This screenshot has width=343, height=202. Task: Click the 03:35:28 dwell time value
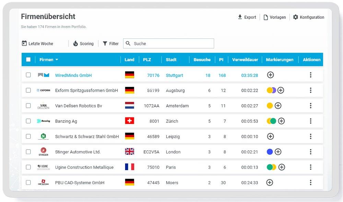250,75
